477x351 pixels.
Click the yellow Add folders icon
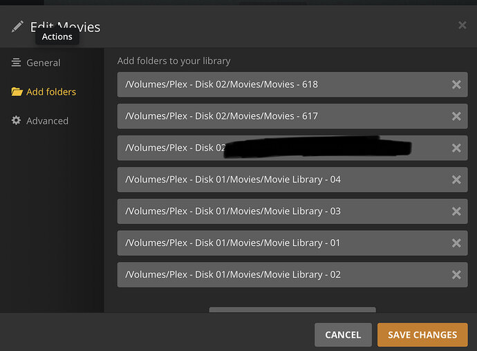pos(17,92)
